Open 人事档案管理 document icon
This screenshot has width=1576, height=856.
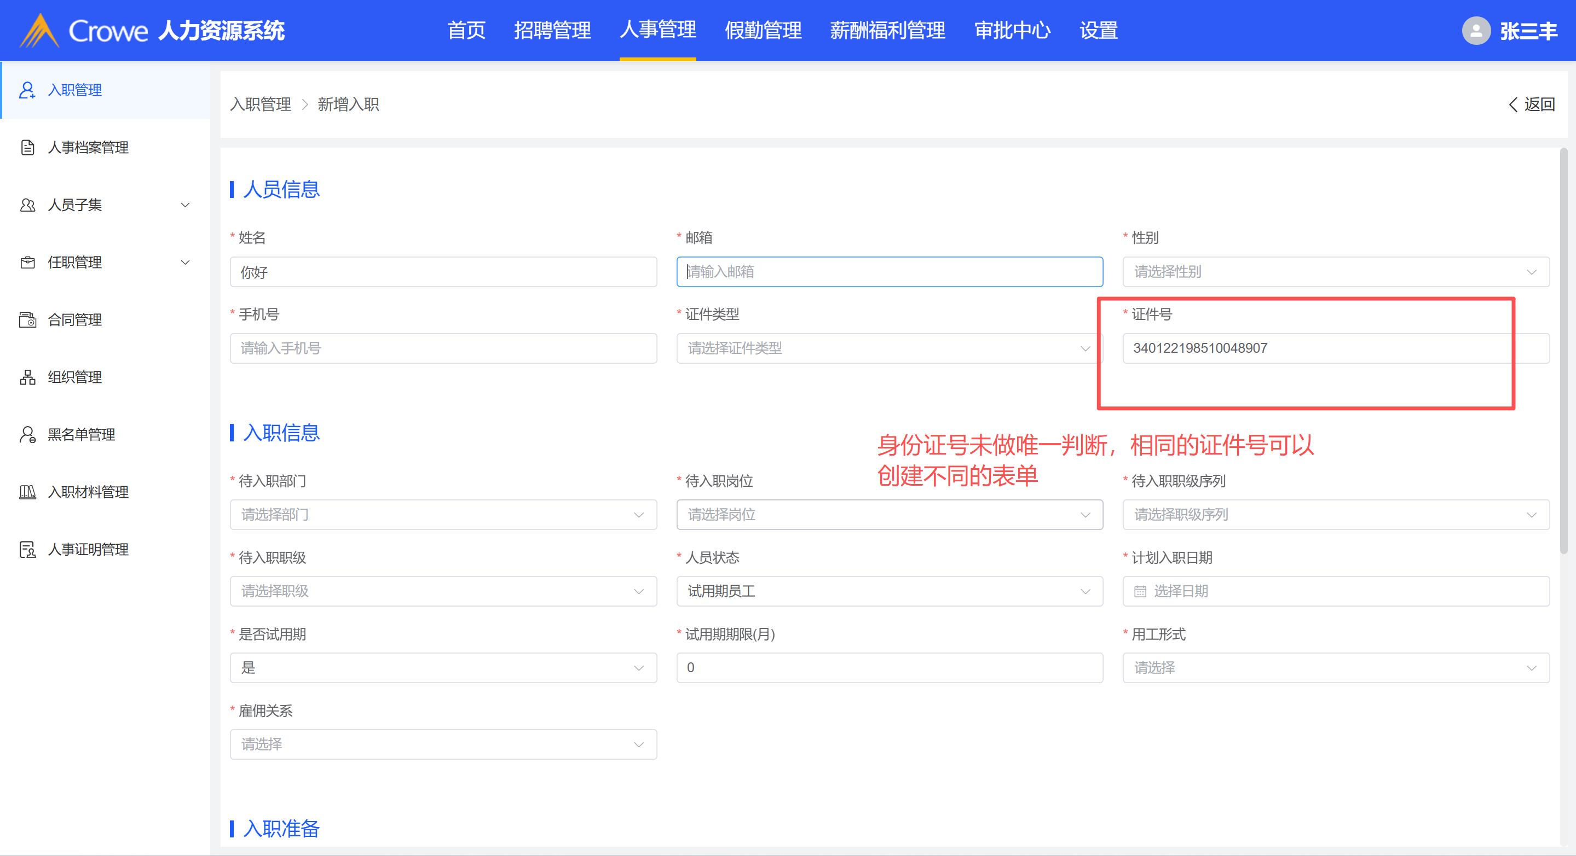(27, 147)
